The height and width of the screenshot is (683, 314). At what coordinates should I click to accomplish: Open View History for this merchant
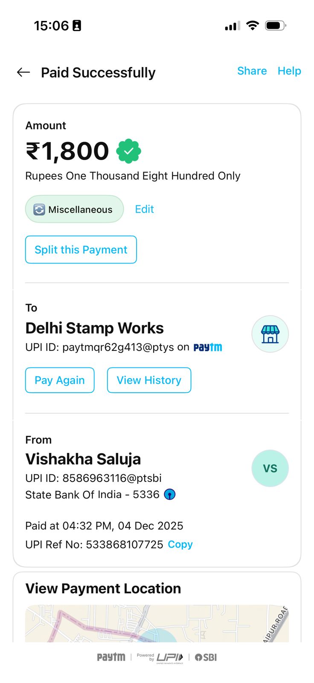point(149,380)
